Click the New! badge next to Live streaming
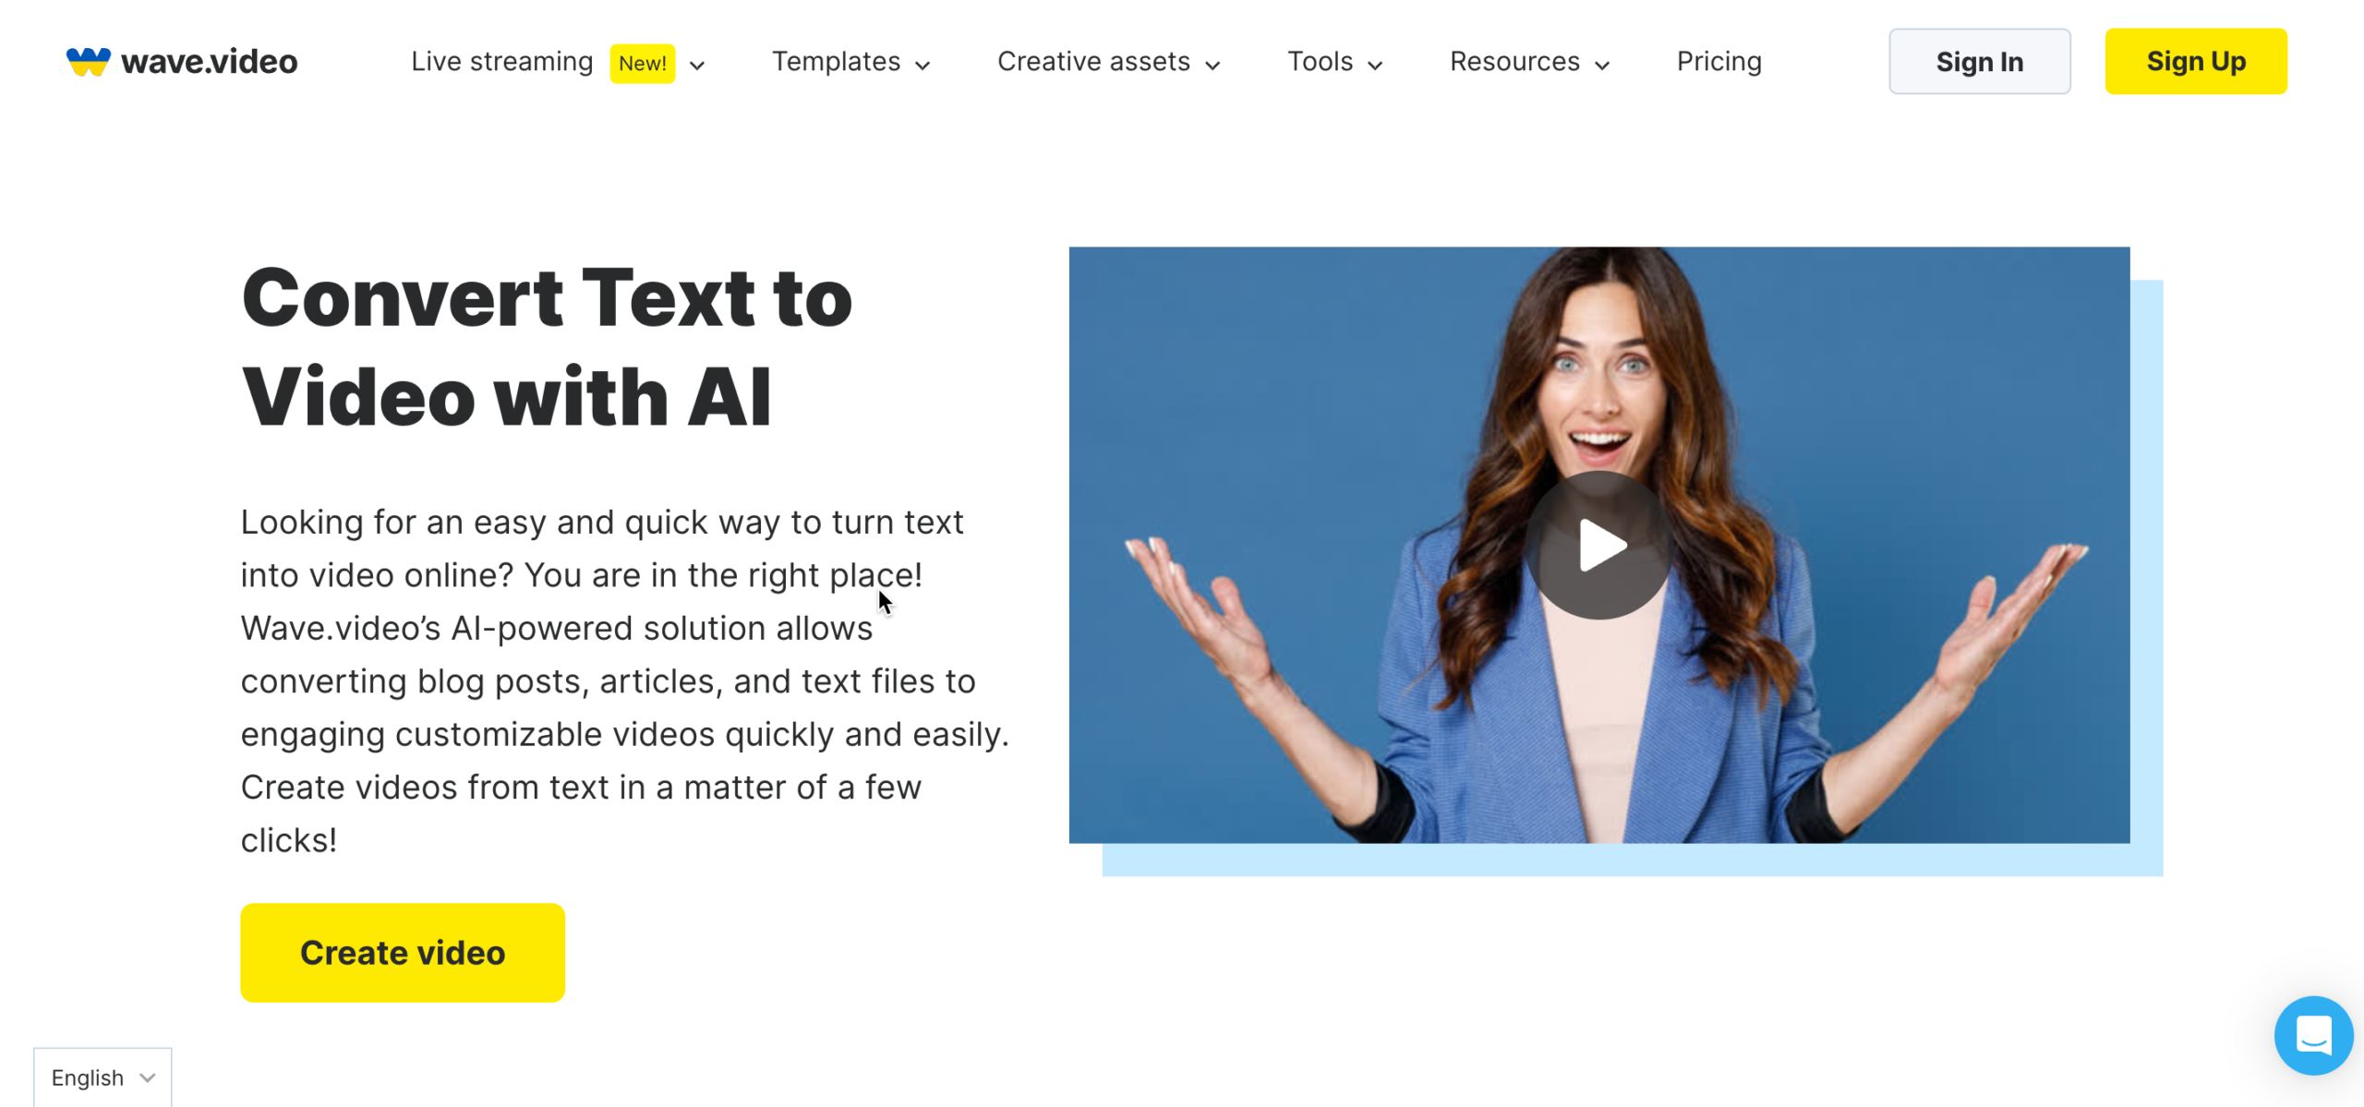 (x=642, y=63)
